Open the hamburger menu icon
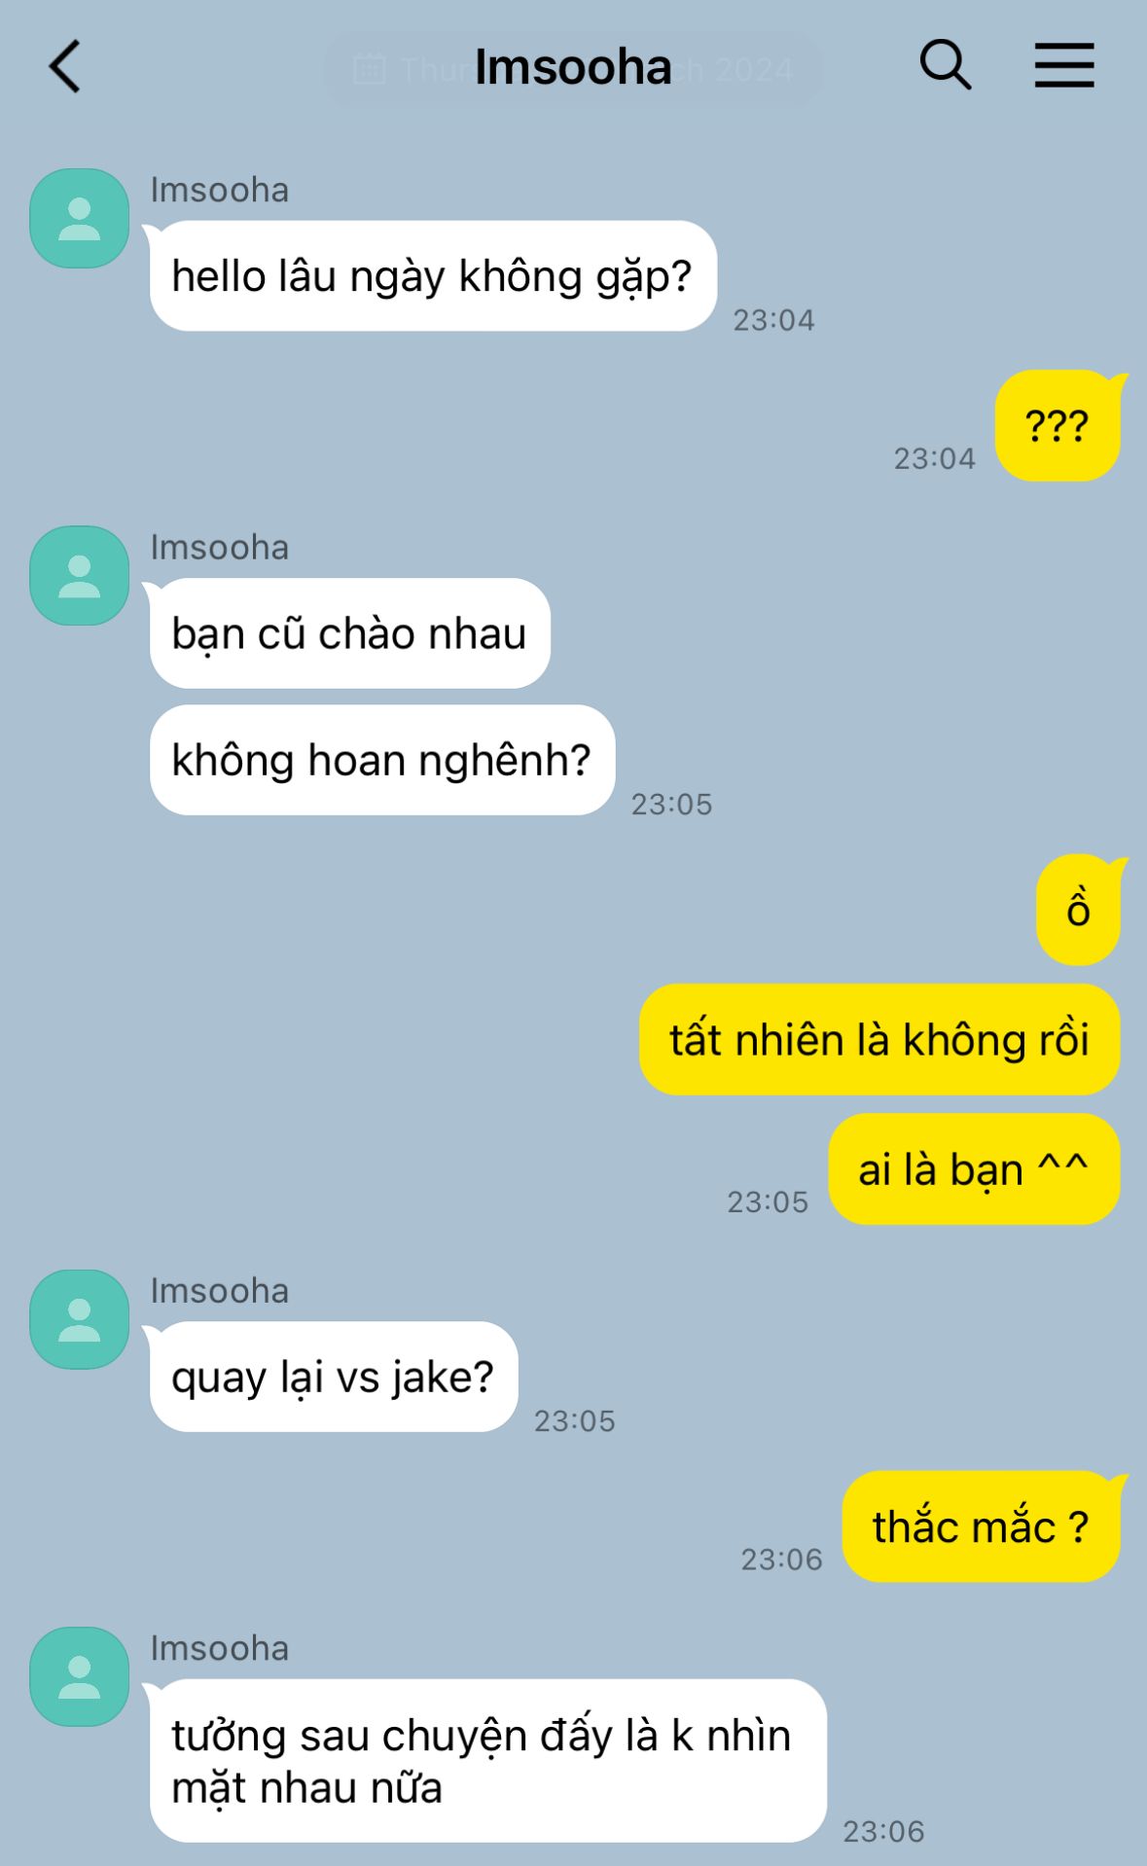 click(1064, 65)
